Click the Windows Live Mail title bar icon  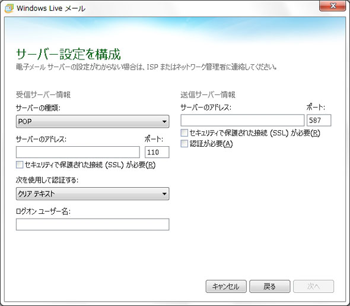click(9, 8)
